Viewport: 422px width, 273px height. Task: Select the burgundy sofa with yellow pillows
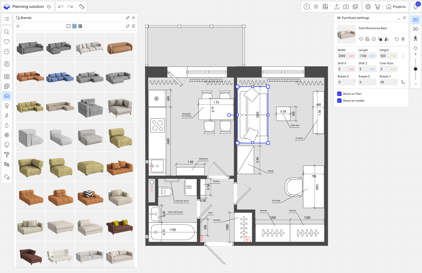[120, 226]
